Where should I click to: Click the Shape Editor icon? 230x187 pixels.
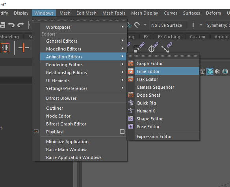click(131, 118)
